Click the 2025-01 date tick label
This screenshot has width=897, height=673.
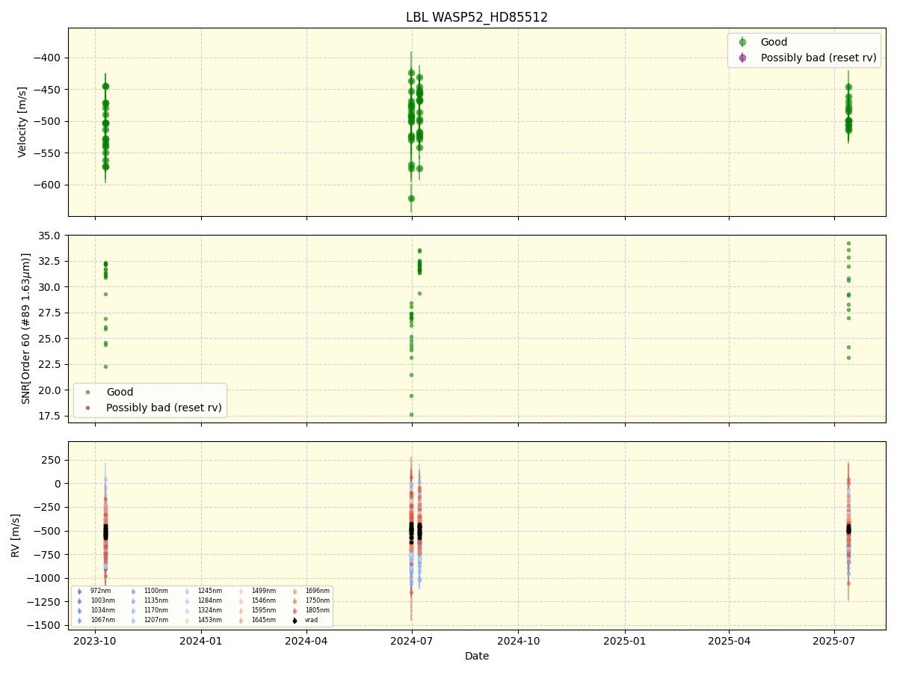tap(625, 640)
